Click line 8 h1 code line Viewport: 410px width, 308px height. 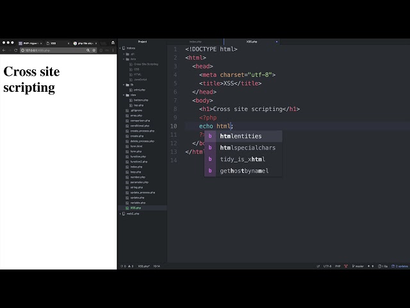(x=249, y=109)
